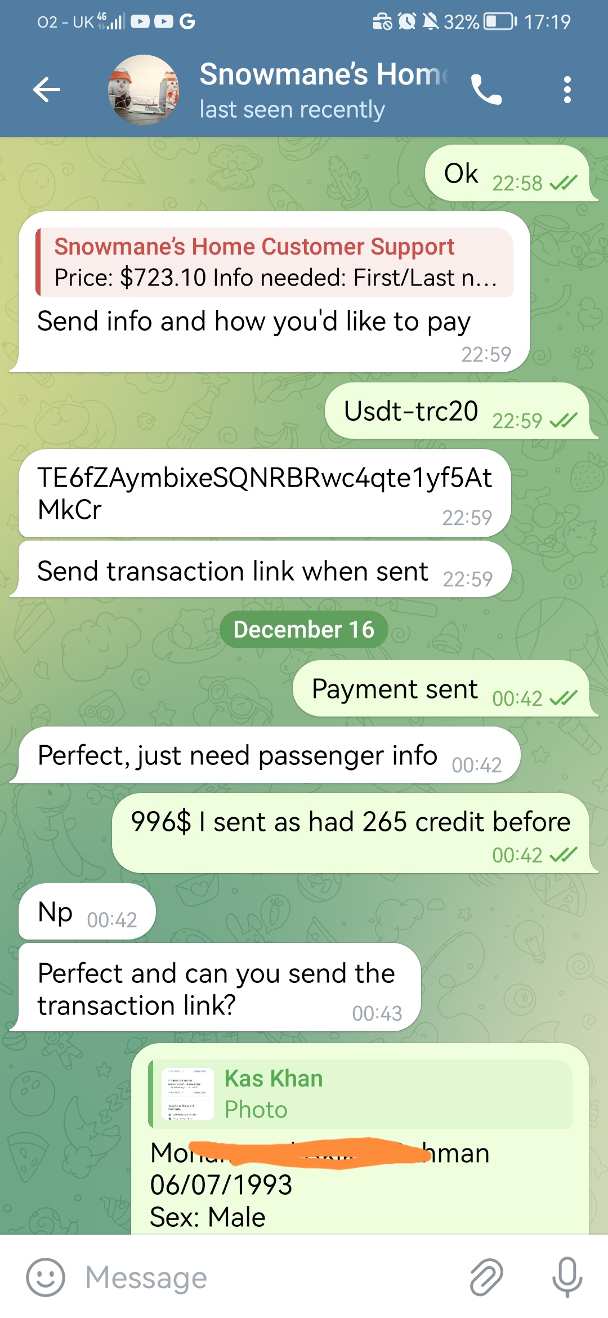Image resolution: width=608 pixels, height=1318 pixels.
Task: Open Snowmane's Home profile avatar
Action: pyautogui.click(x=144, y=90)
